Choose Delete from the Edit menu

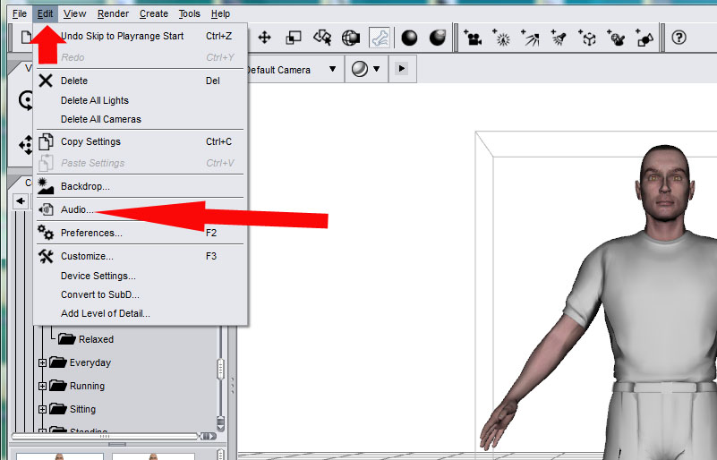point(141,81)
